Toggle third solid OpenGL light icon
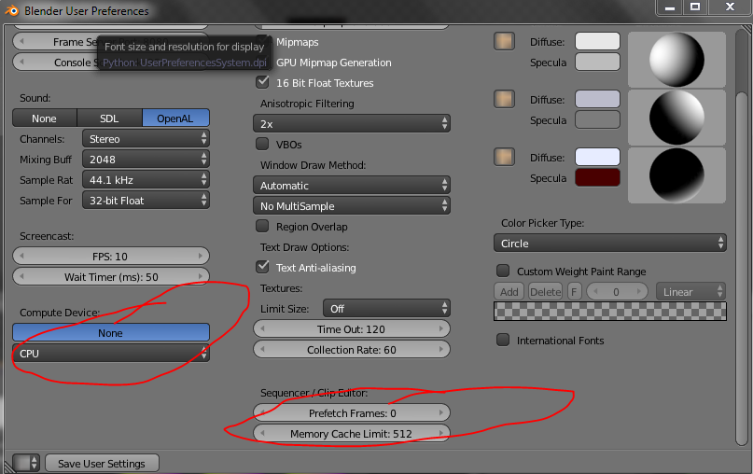 click(x=504, y=157)
